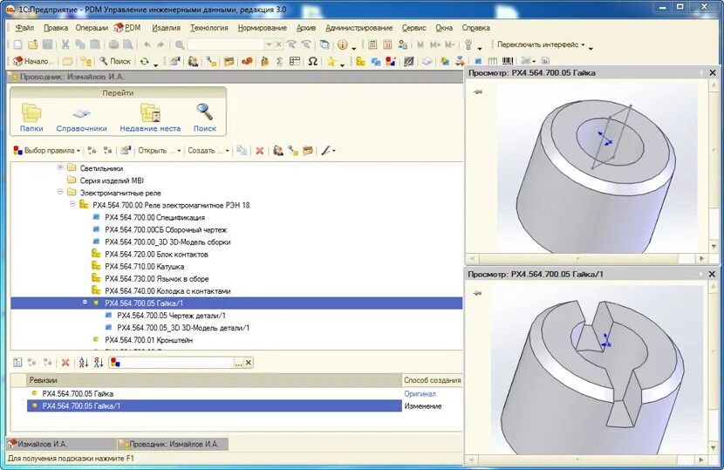Click first list icon in revisions toolbar
The width and height of the screenshot is (724, 470).
pyautogui.click(x=17, y=363)
